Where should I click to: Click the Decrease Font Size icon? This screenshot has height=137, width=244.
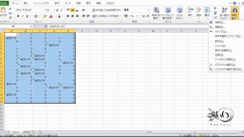coord(62,10)
